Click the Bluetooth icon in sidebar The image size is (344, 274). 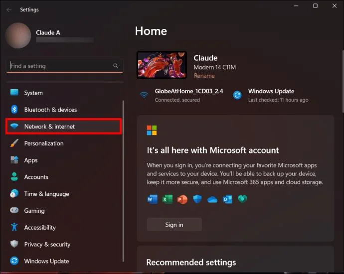(x=14, y=109)
